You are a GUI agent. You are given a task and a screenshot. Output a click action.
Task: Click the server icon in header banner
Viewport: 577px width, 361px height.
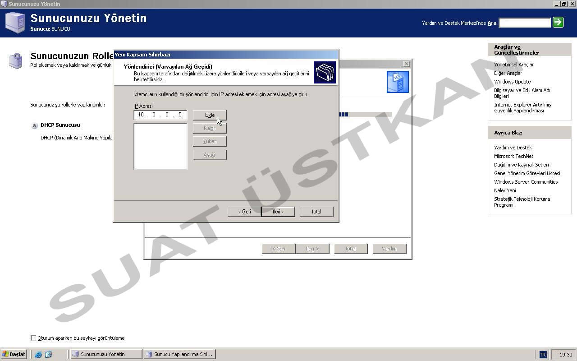pos(15,23)
